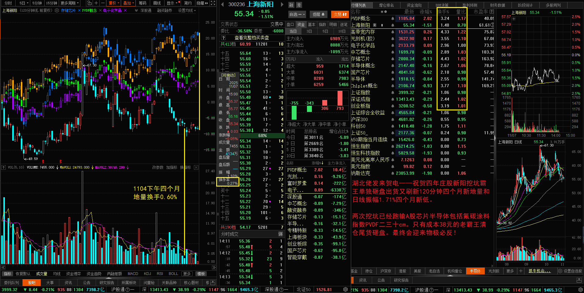Open 自选 dropdown button

coord(297,14)
